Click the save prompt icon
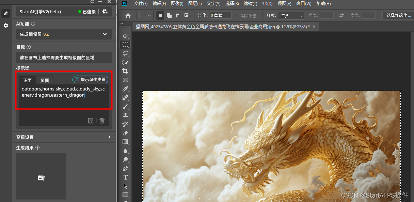Viewport: 414px width, 202px height. coord(91,121)
